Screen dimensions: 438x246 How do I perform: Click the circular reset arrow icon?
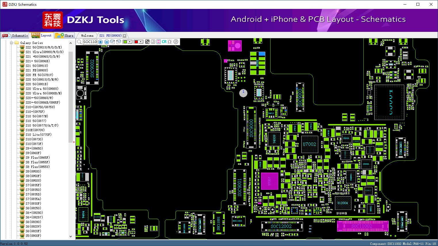[x=176, y=42]
